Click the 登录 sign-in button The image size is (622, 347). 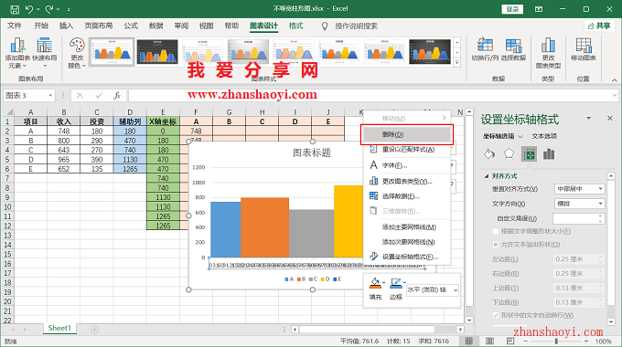(512, 9)
